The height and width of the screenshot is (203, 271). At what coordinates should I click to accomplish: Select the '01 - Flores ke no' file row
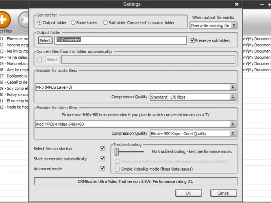coord(14,39)
